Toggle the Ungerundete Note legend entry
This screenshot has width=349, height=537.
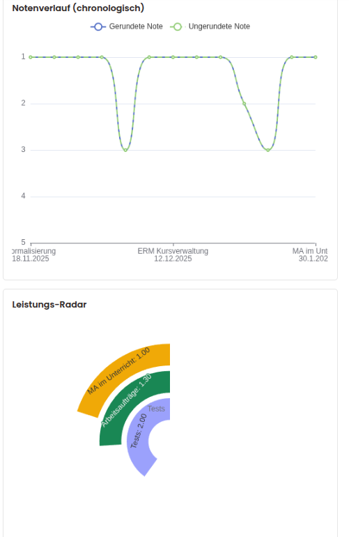click(210, 27)
